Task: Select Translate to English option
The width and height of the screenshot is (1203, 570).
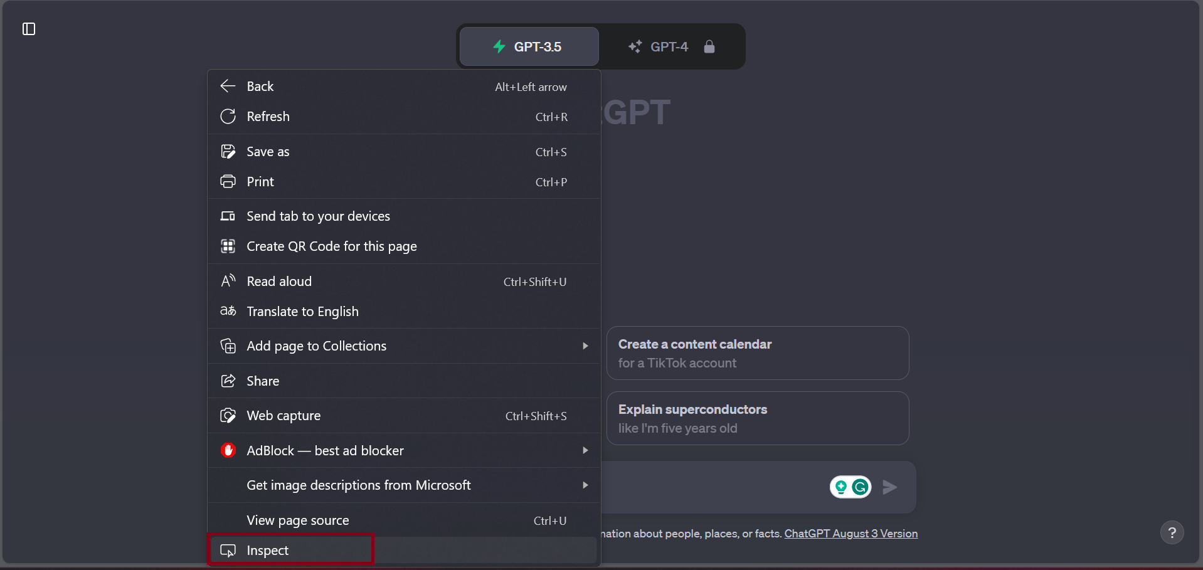Action: point(302,312)
